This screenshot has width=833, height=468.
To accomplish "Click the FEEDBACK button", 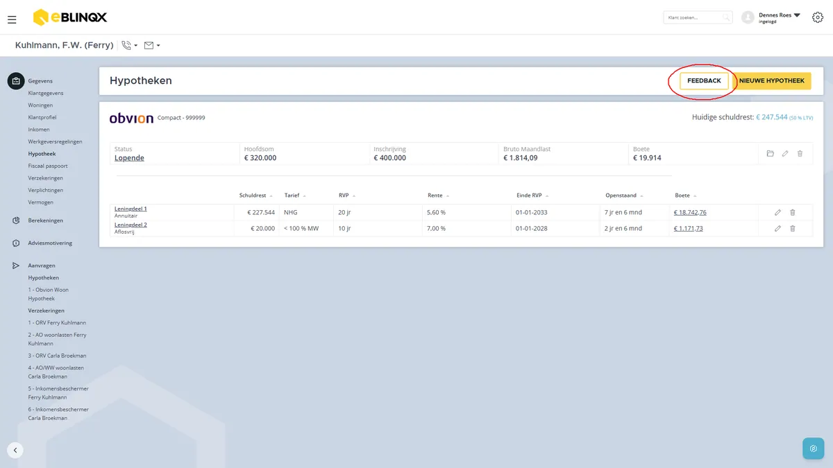I will click(704, 81).
